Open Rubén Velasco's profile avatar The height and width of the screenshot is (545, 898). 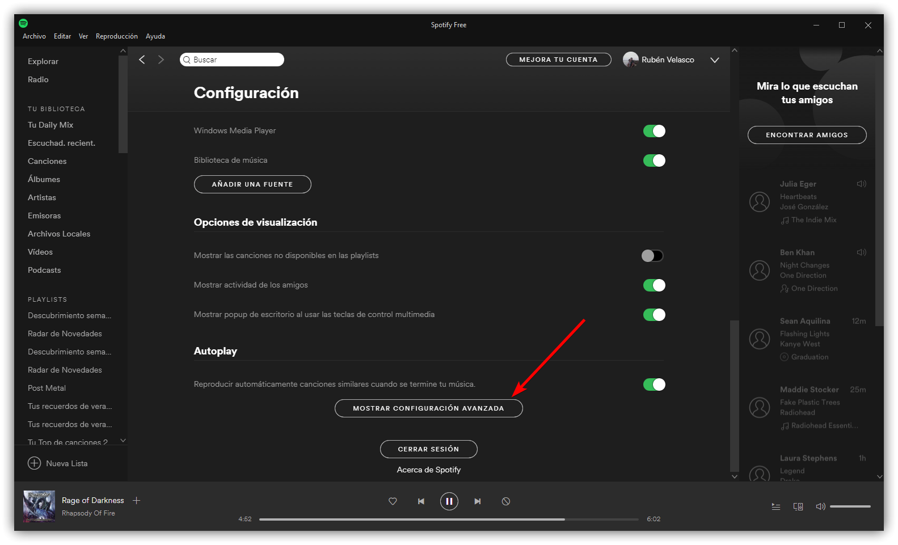tap(630, 60)
